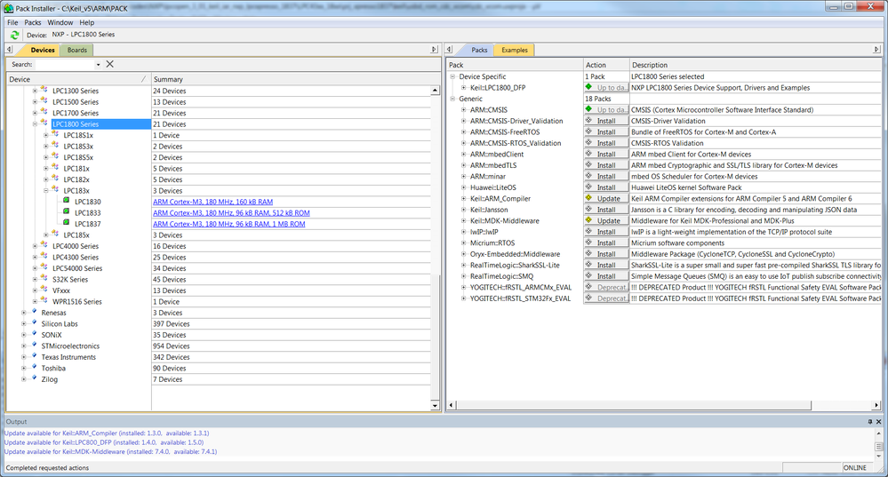The image size is (888, 477).
Task: Expand the SONiX vendor node
Action: coord(24,335)
